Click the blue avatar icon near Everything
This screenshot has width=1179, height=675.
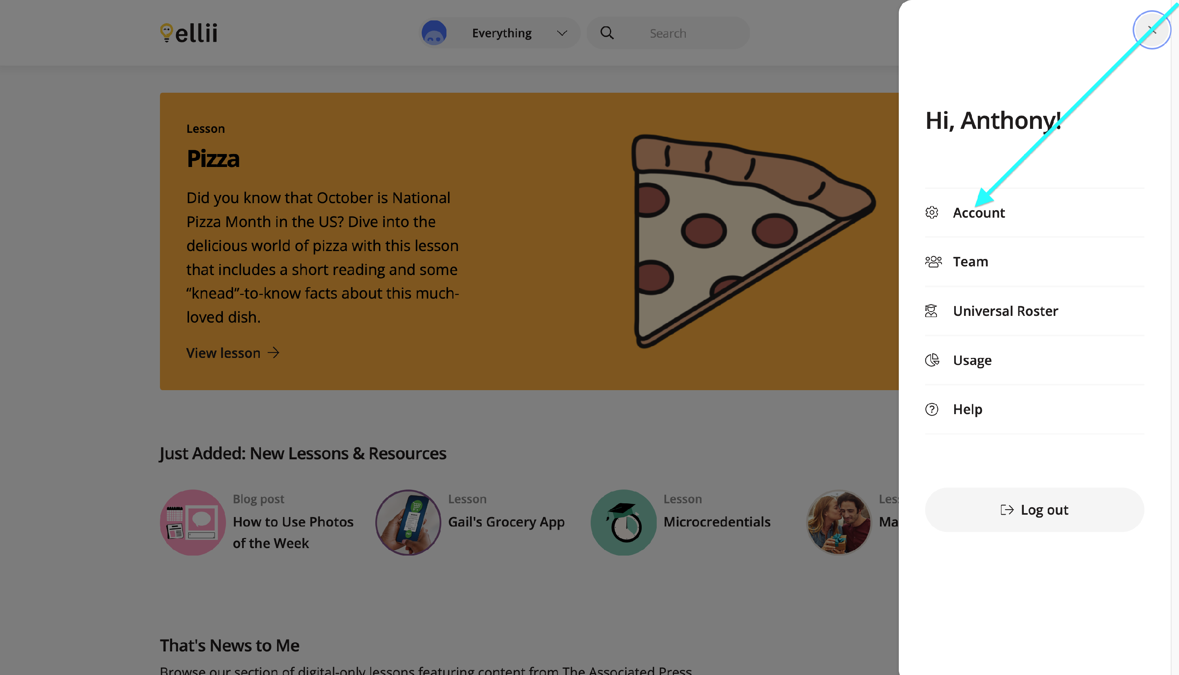433,33
